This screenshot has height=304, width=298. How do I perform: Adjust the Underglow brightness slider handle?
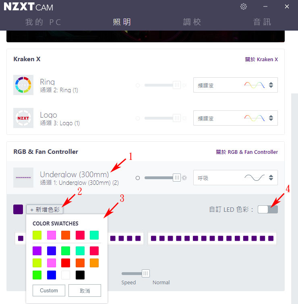(x=177, y=178)
